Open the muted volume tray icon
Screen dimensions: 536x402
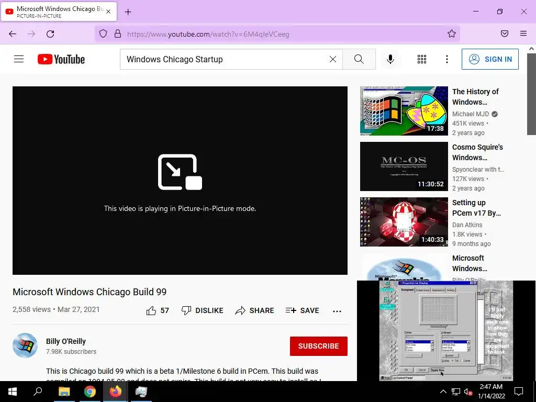[468, 392]
